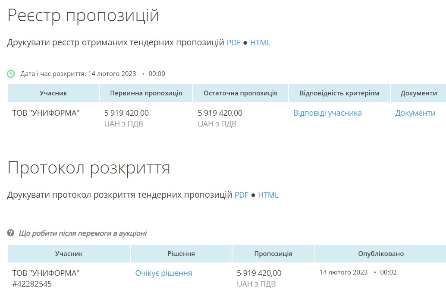446x303 pixels.
Task: Click 'Первинна пропозиція' column header
Action: point(146,93)
